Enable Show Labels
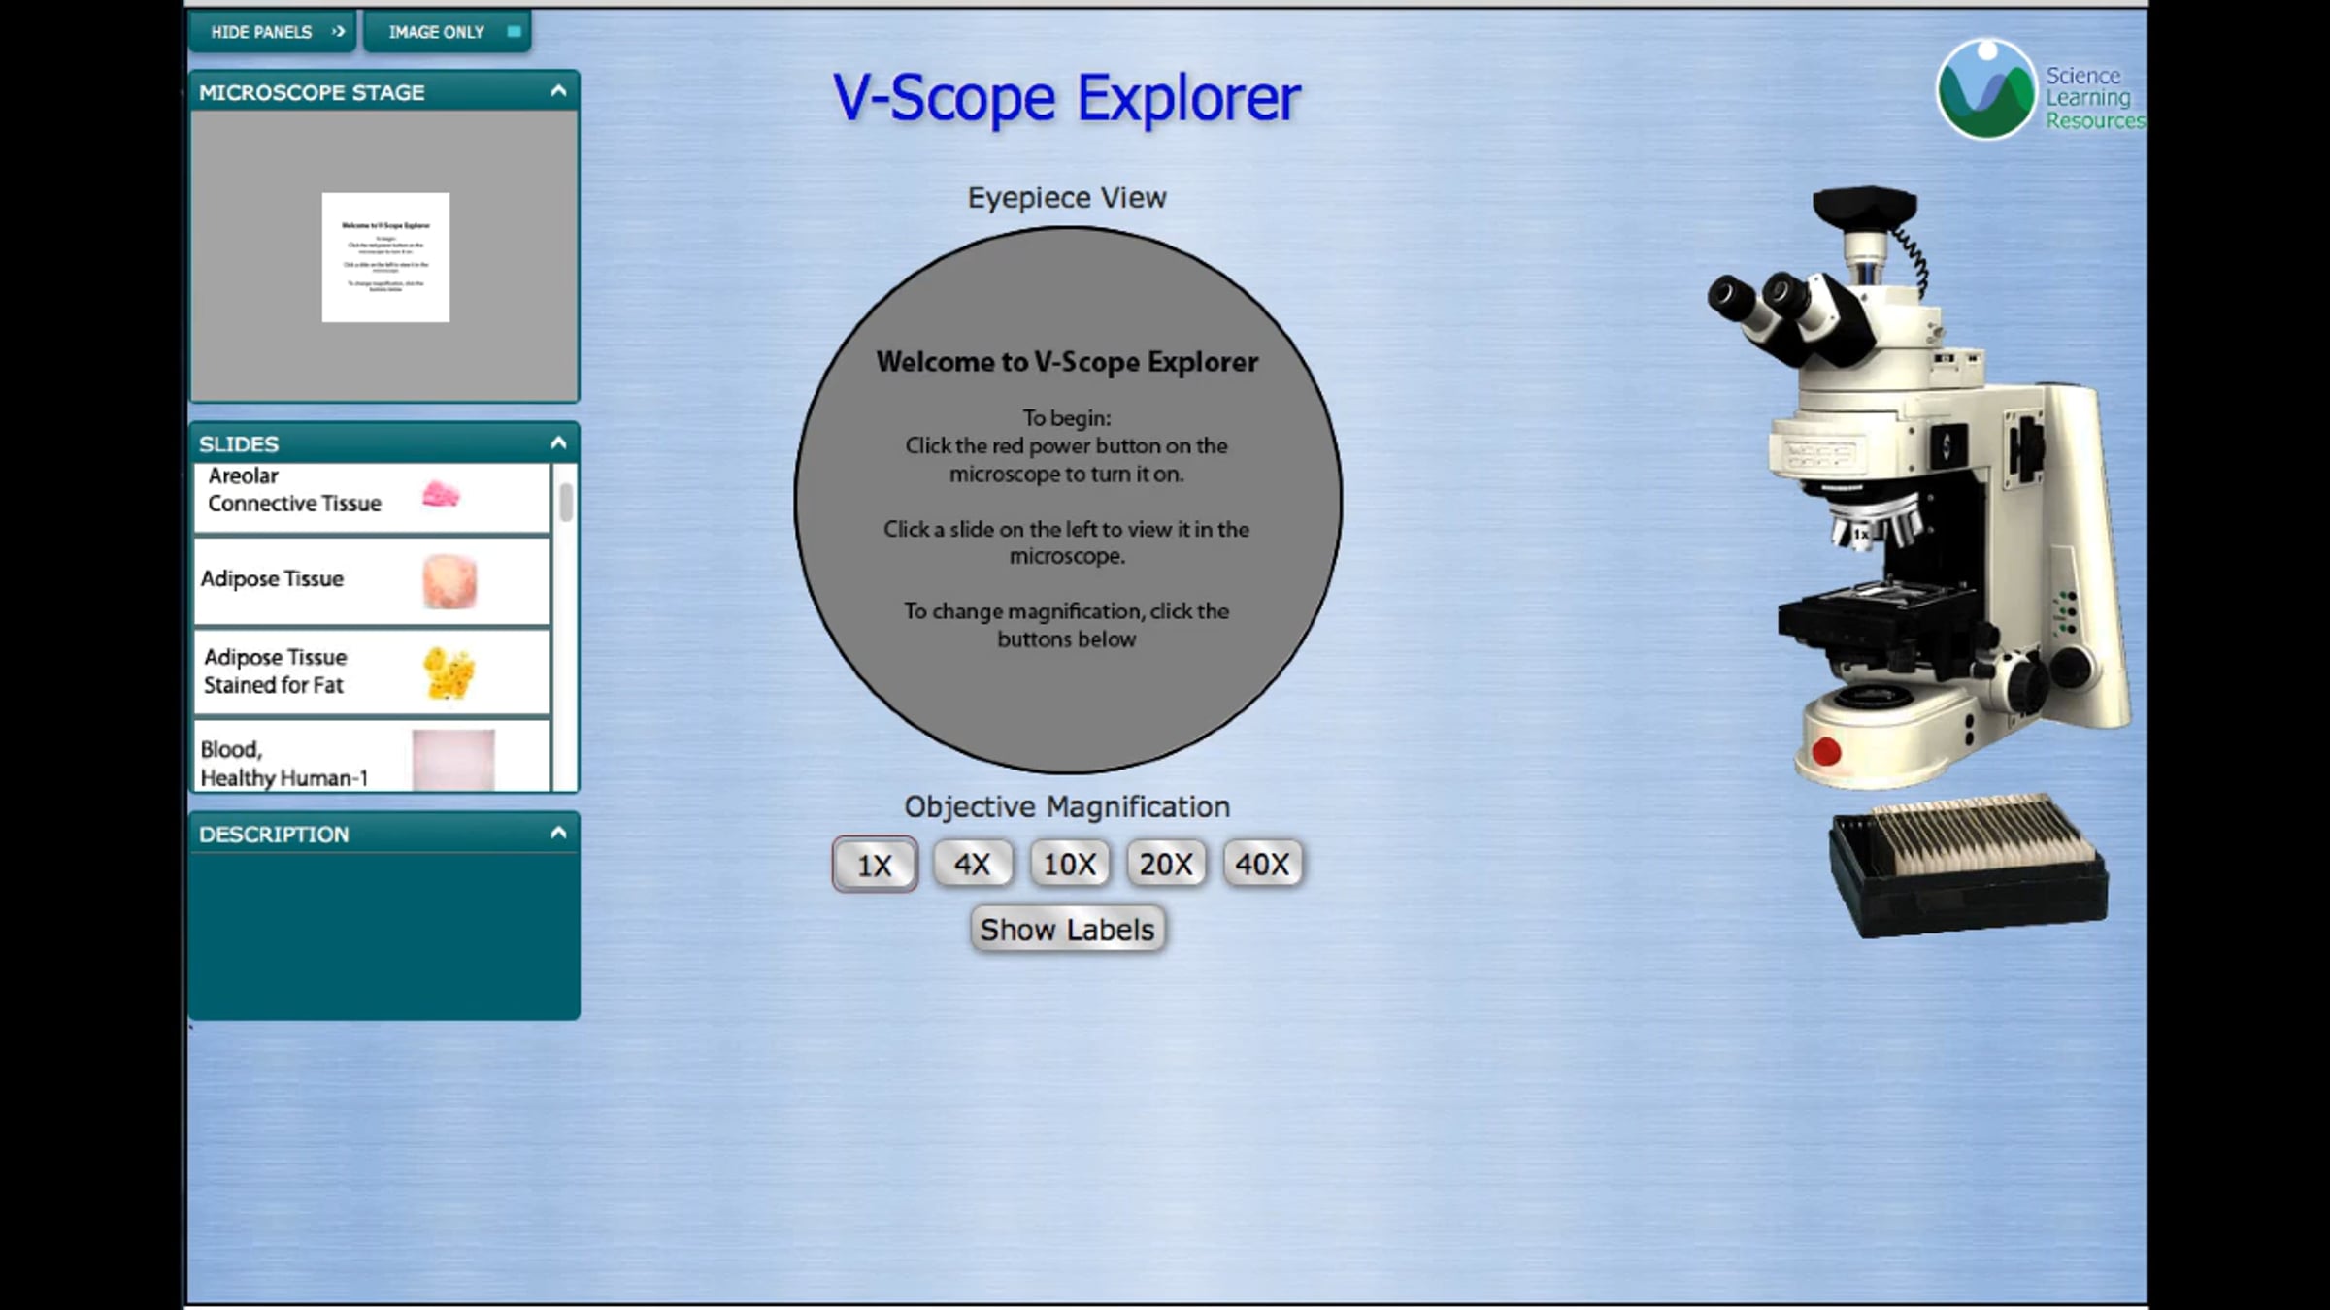The image size is (2330, 1310). pos(1066,928)
